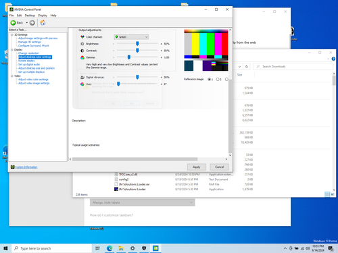Screen dimensions: 338x253
Task: Select reference image 2 radio button
Action: tap(218, 79)
